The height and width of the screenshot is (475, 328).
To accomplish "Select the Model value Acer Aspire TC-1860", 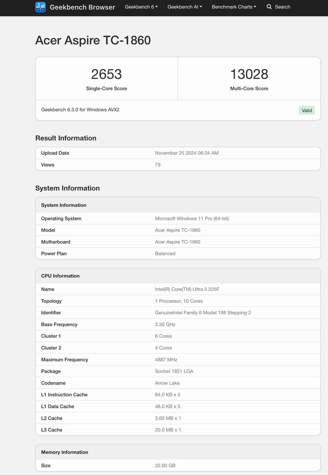I will point(178,230).
